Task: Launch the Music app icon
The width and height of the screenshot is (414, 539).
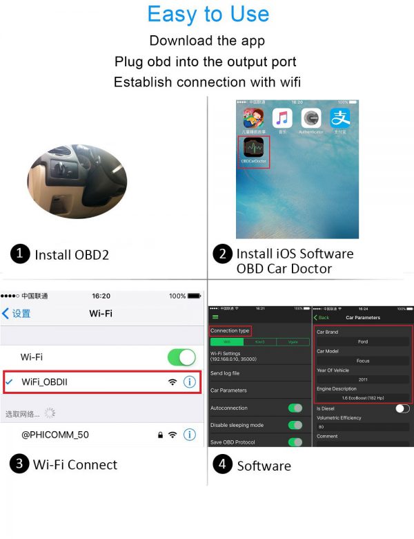Action: click(x=282, y=118)
